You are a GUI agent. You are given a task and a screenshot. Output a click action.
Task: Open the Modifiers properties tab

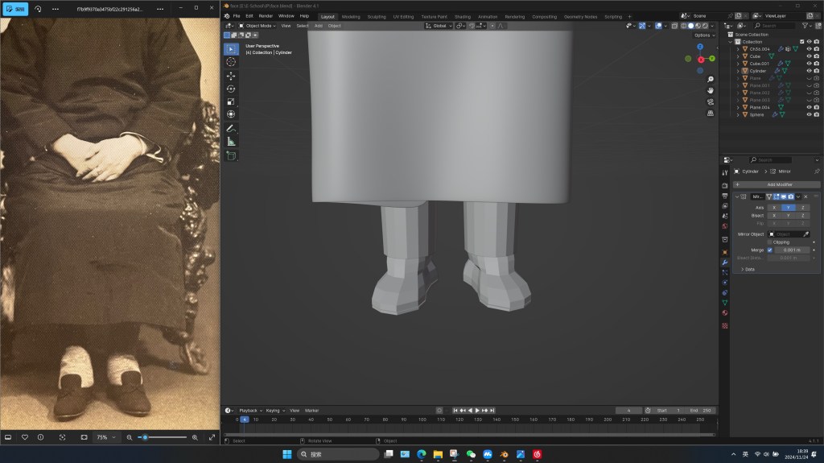[724, 263]
